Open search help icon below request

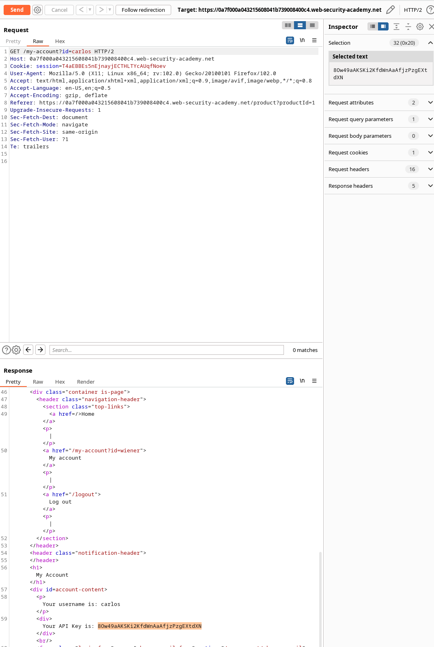(x=6, y=350)
